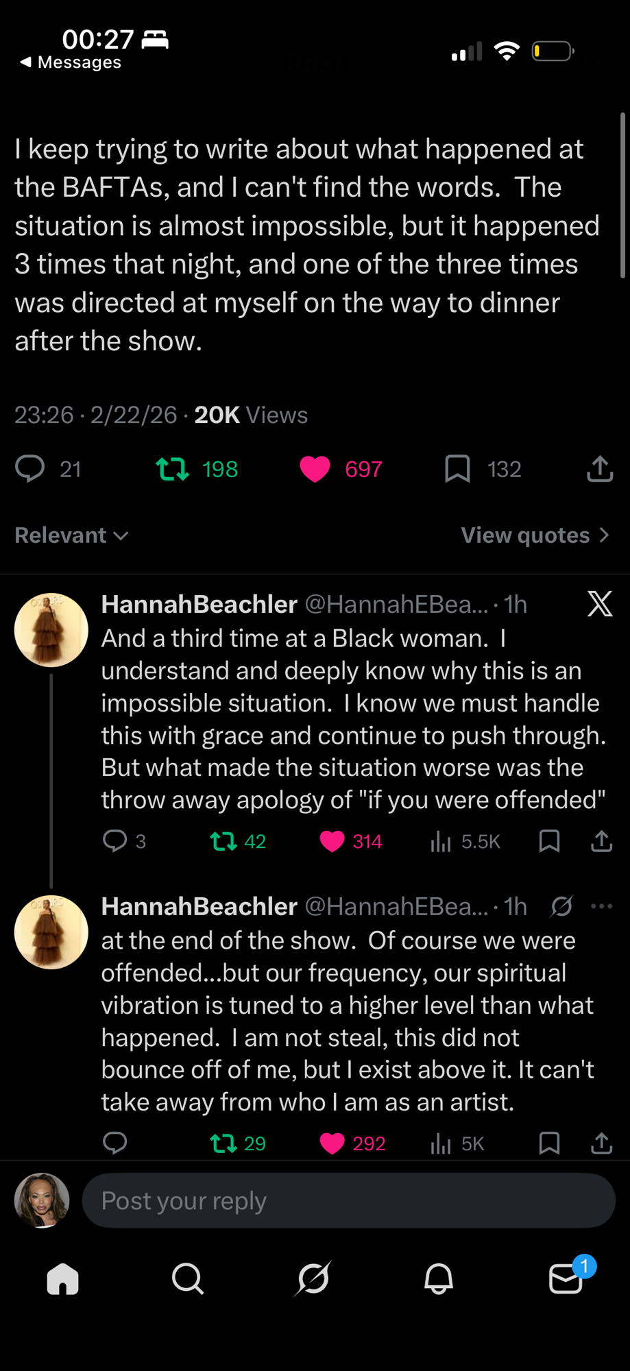Screen dimensions: 630x1371
Task: Open View quotes
Action: 535,535
